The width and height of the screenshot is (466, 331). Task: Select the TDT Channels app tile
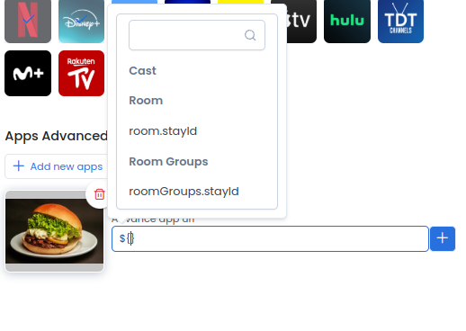(x=400, y=21)
